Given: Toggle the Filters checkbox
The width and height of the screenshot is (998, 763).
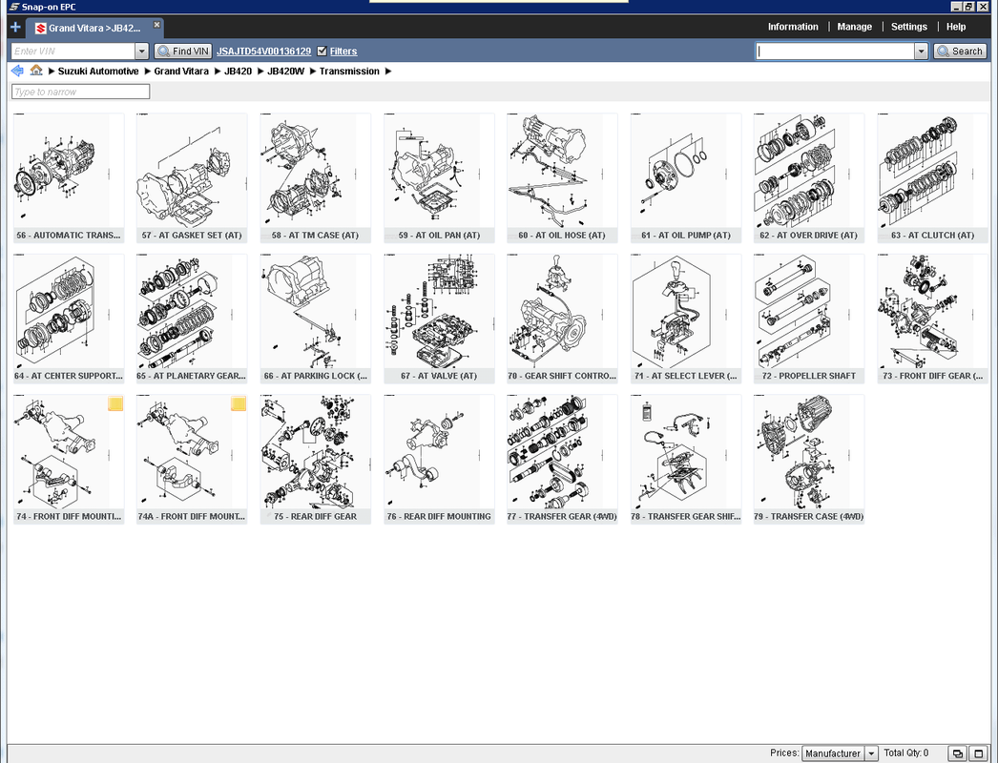Looking at the screenshot, I should [x=322, y=51].
